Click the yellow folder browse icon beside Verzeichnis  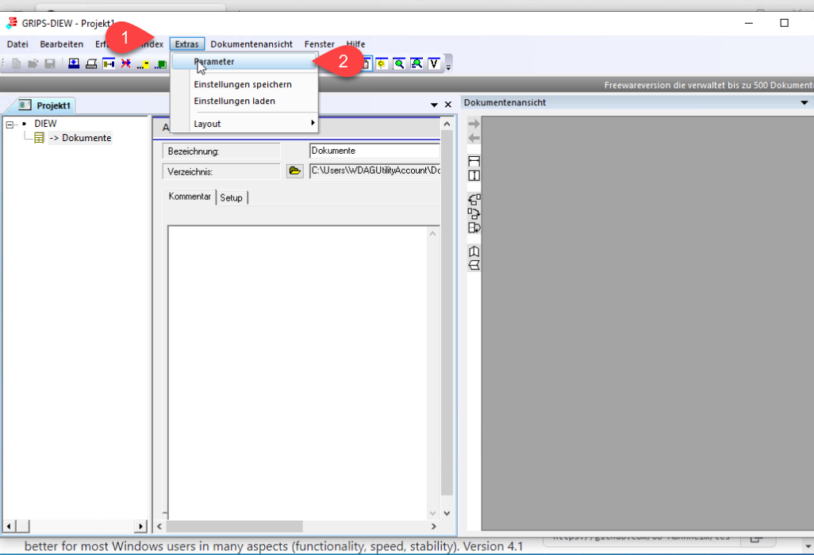295,170
